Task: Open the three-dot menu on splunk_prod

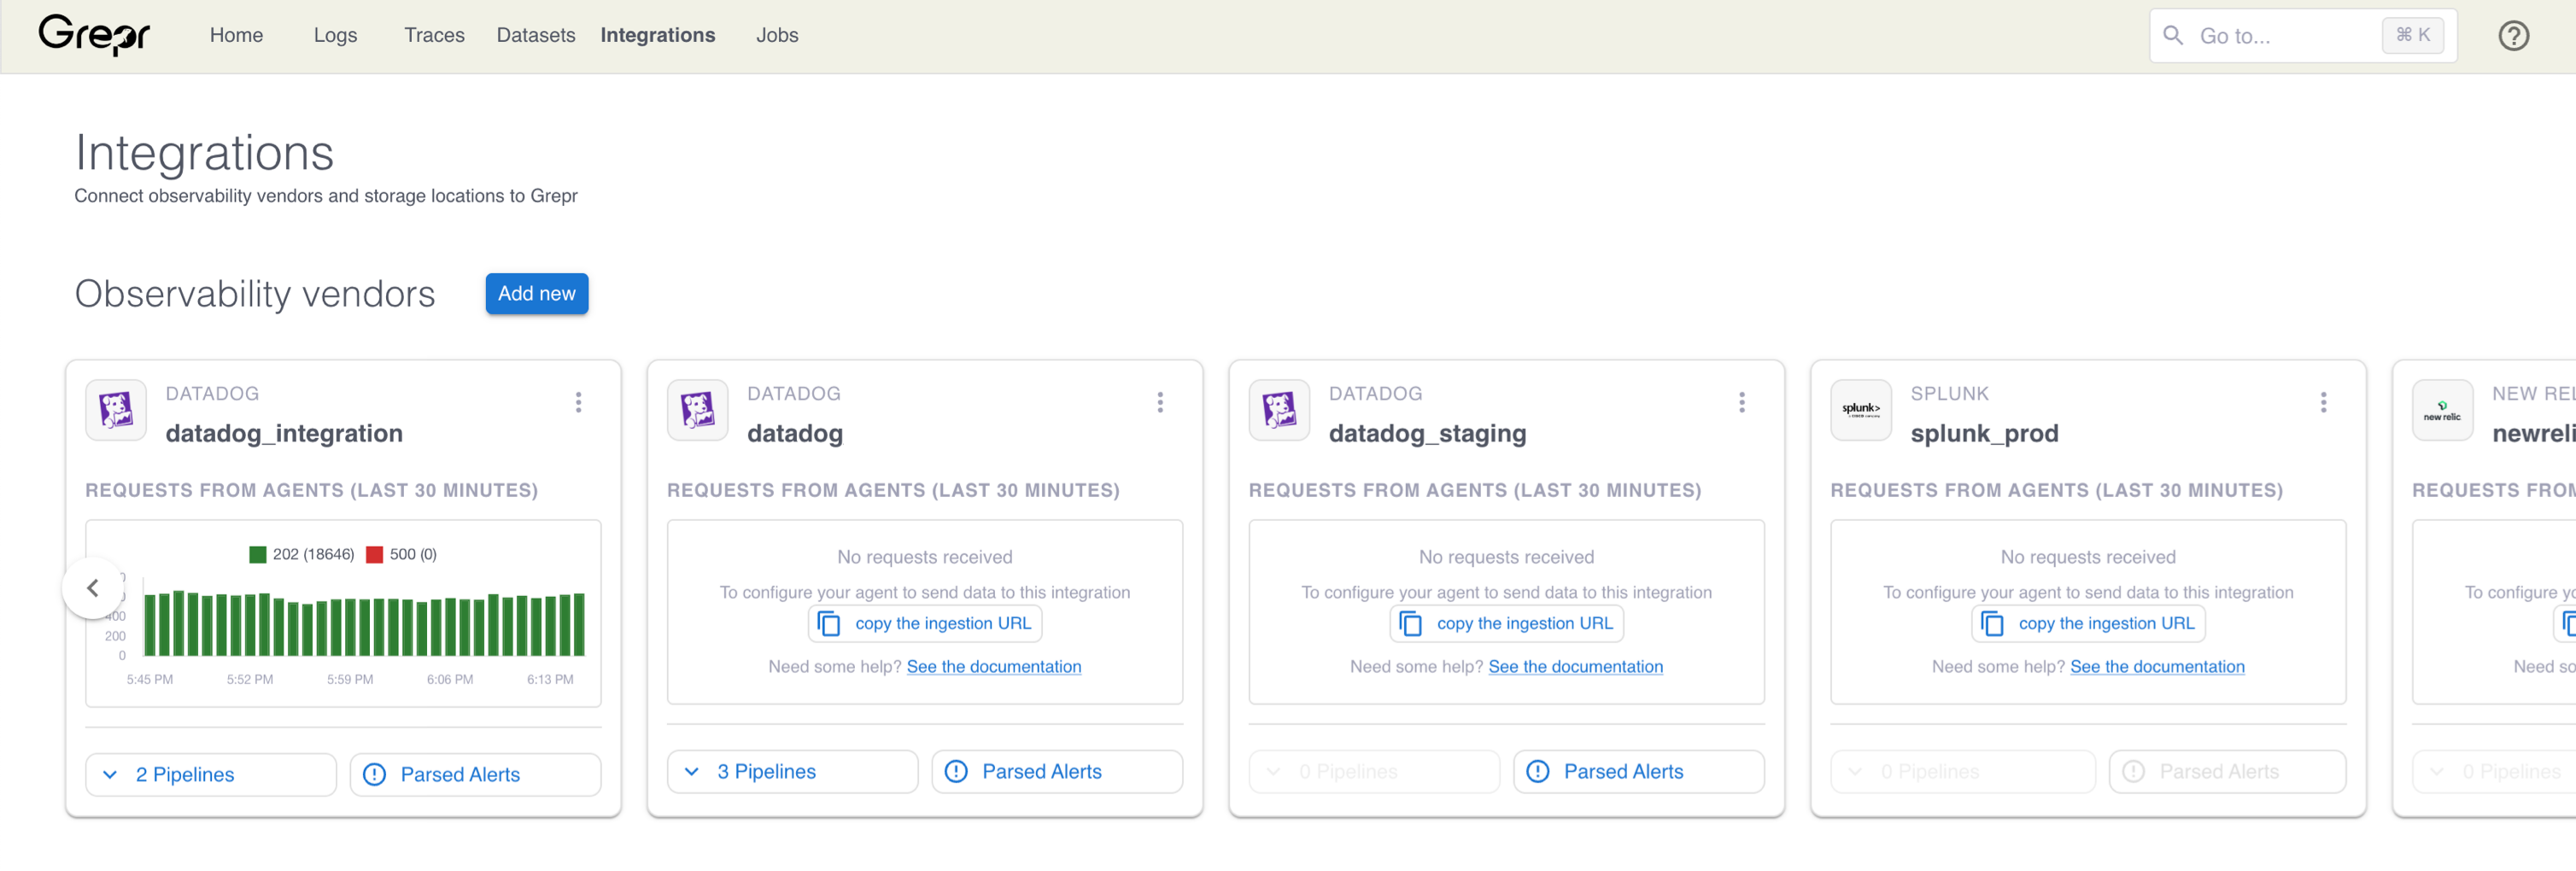Action: tap(2323, 403)
